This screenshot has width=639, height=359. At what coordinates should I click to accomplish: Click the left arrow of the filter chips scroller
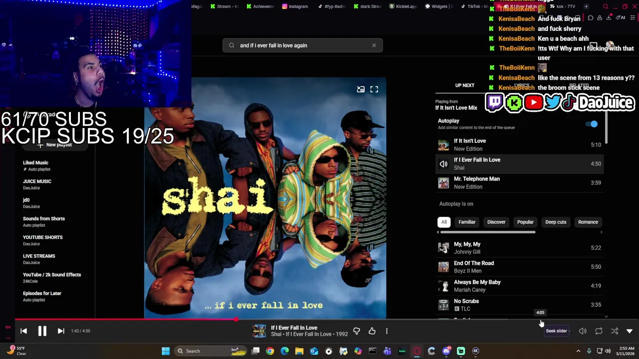tap(438, 232)
